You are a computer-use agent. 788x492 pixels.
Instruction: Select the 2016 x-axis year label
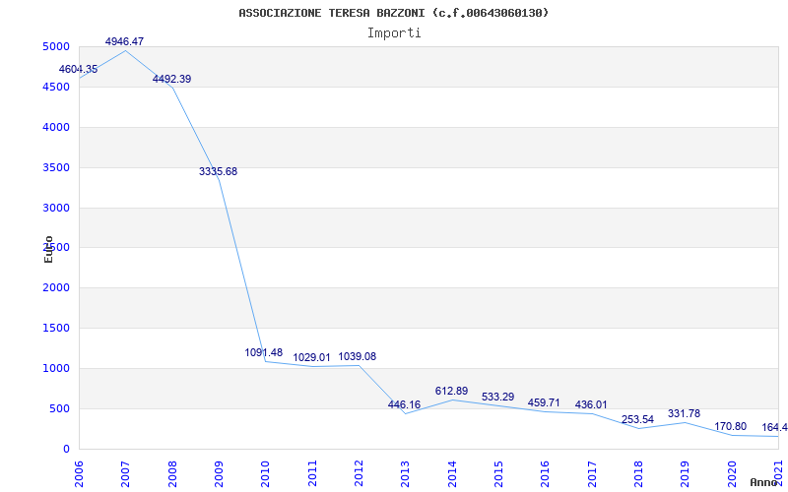coord(546,473)
